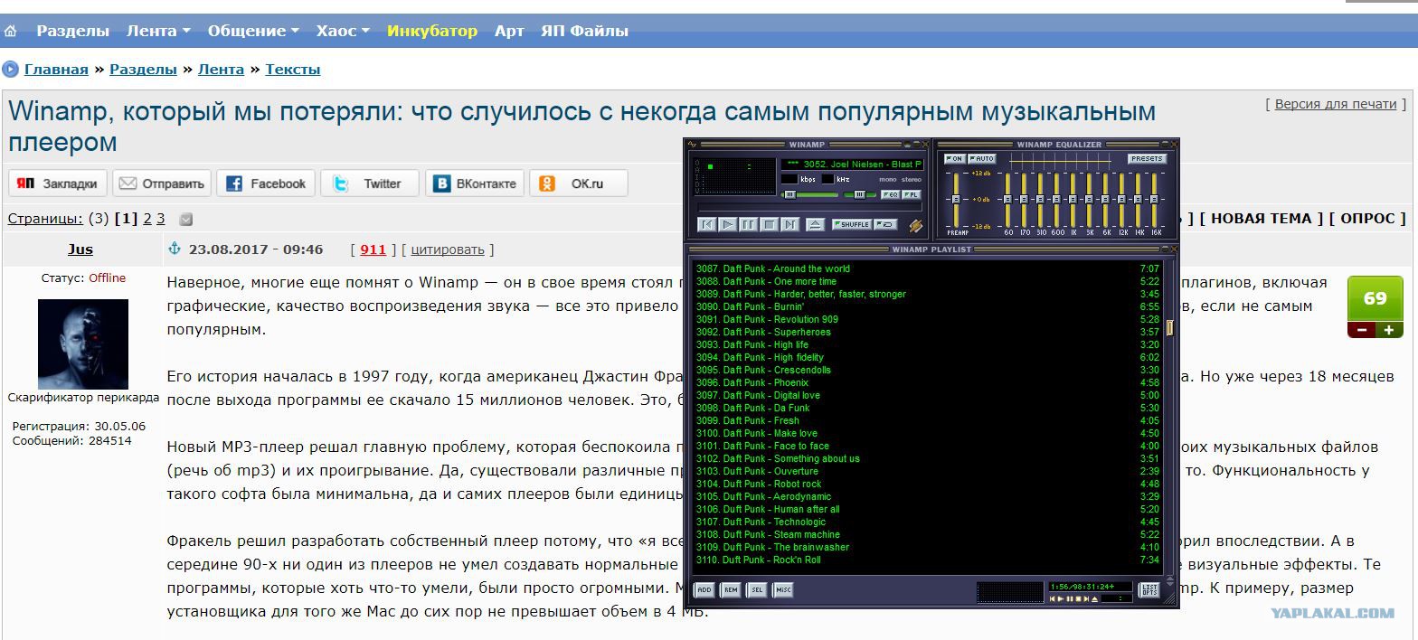
Task: Turn equalizer ON button
Action: [955, 159]
